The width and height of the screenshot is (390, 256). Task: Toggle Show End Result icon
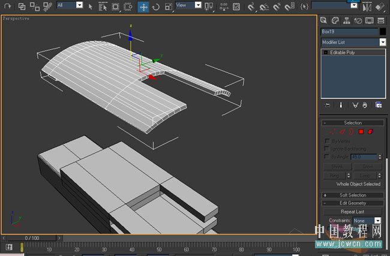(x=341, y=105)
